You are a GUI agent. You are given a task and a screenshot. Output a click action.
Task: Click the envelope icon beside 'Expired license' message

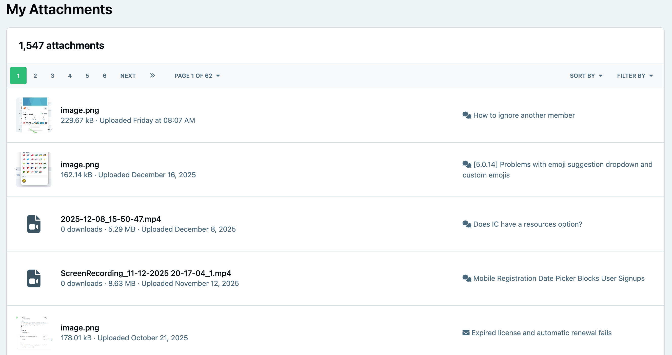466,333
